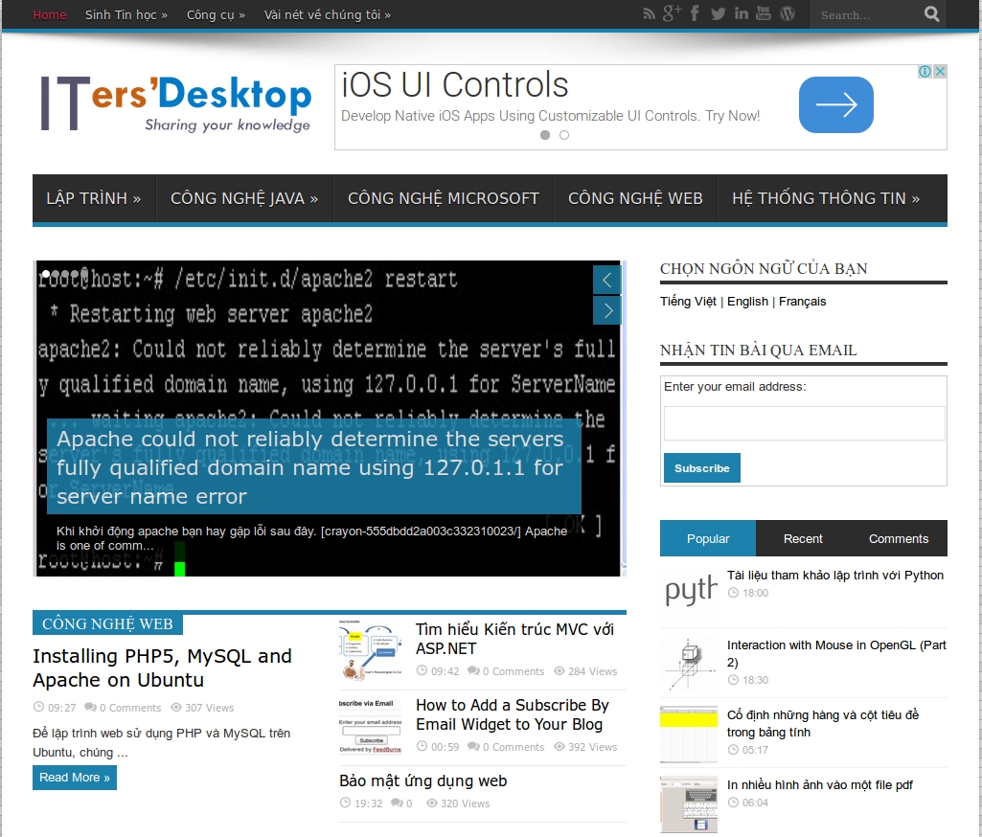Expand the HỆ THỐNG THÔNG TIN menu
This screenshot has height=837, width=982.
826,198
